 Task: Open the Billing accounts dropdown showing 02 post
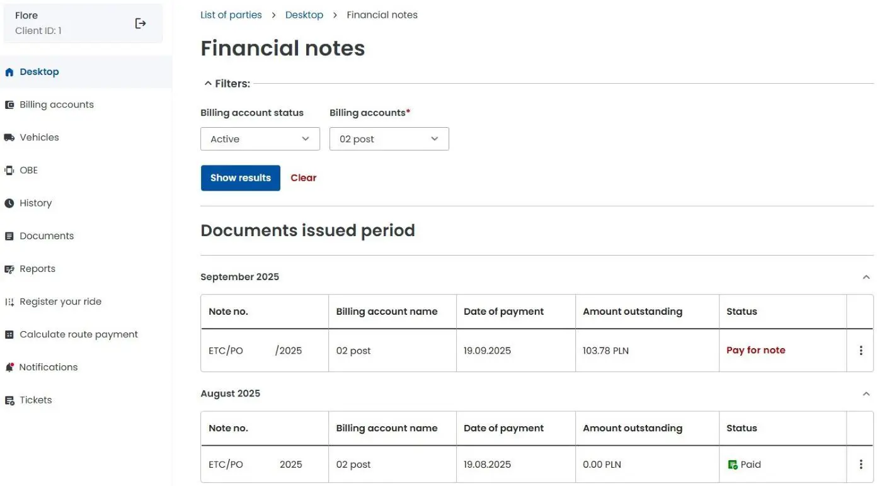click(x=389, y=139)
